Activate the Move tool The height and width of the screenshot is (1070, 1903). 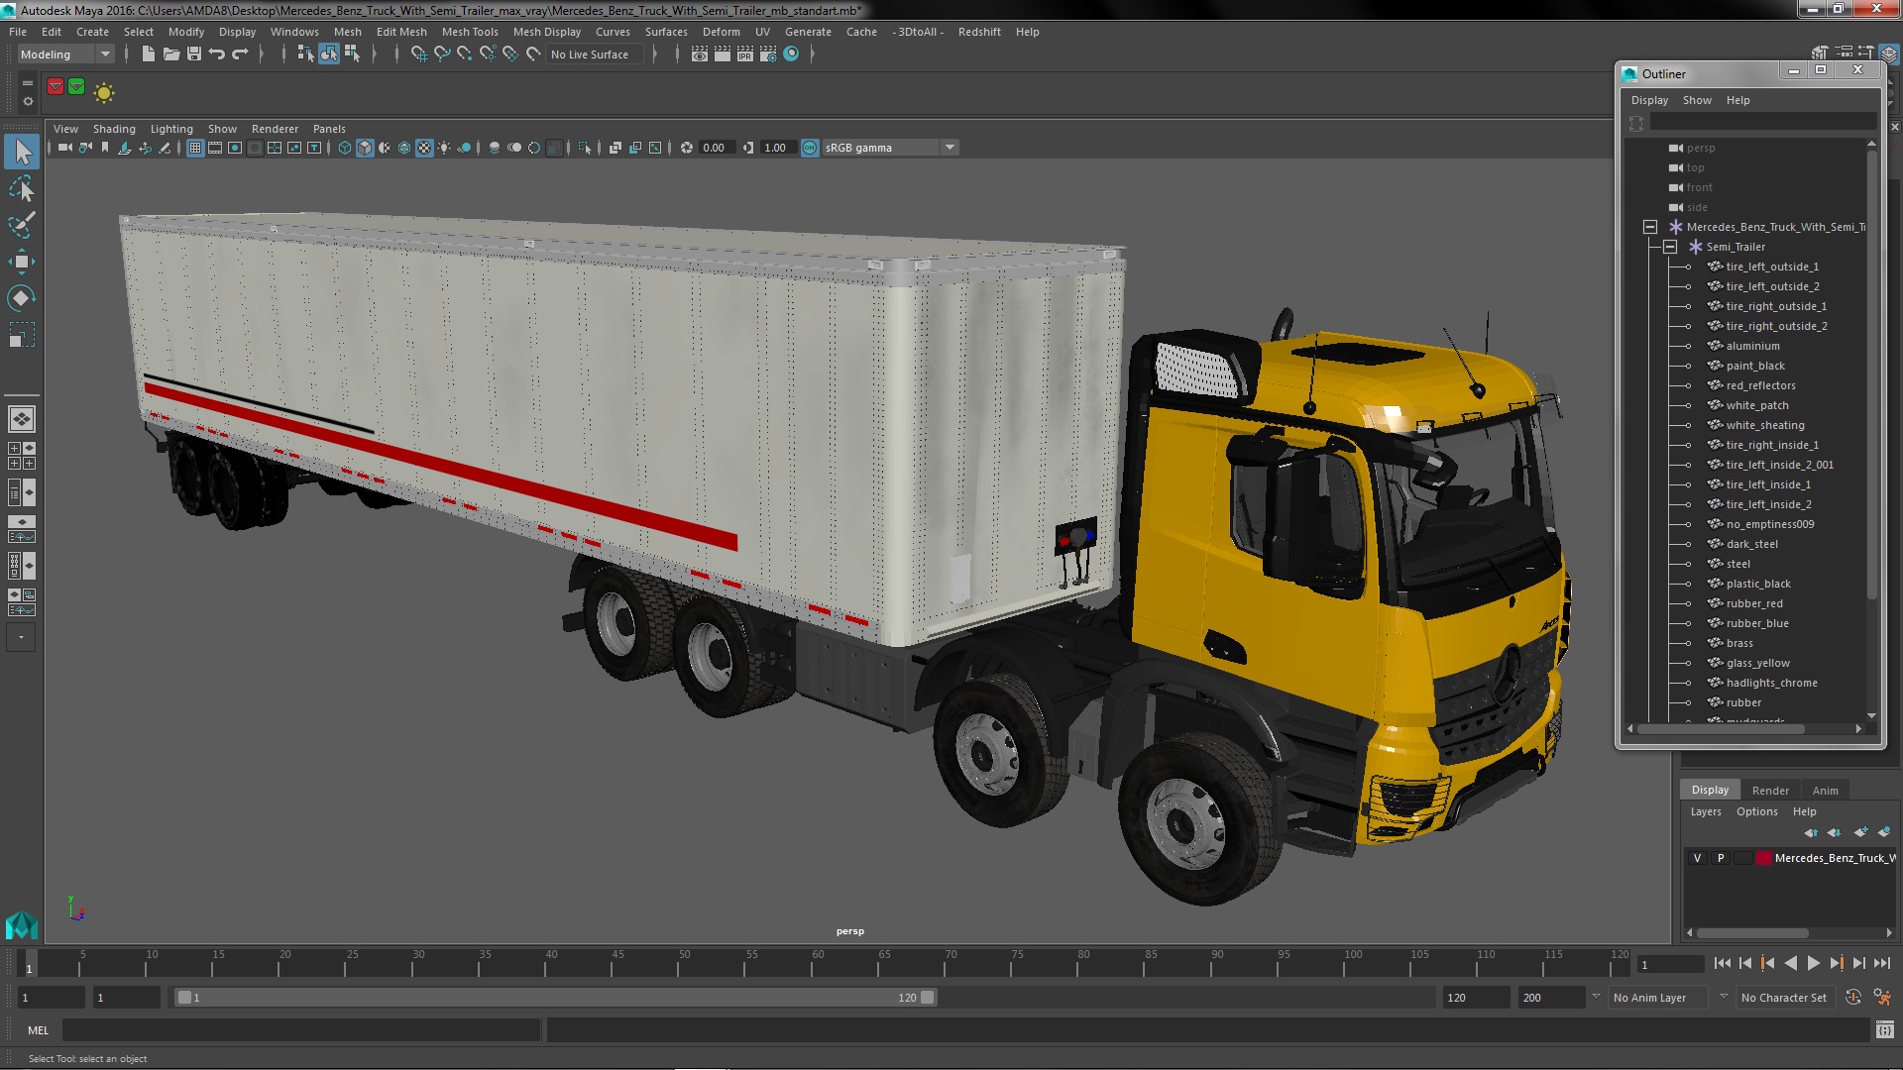pos(22,262)
